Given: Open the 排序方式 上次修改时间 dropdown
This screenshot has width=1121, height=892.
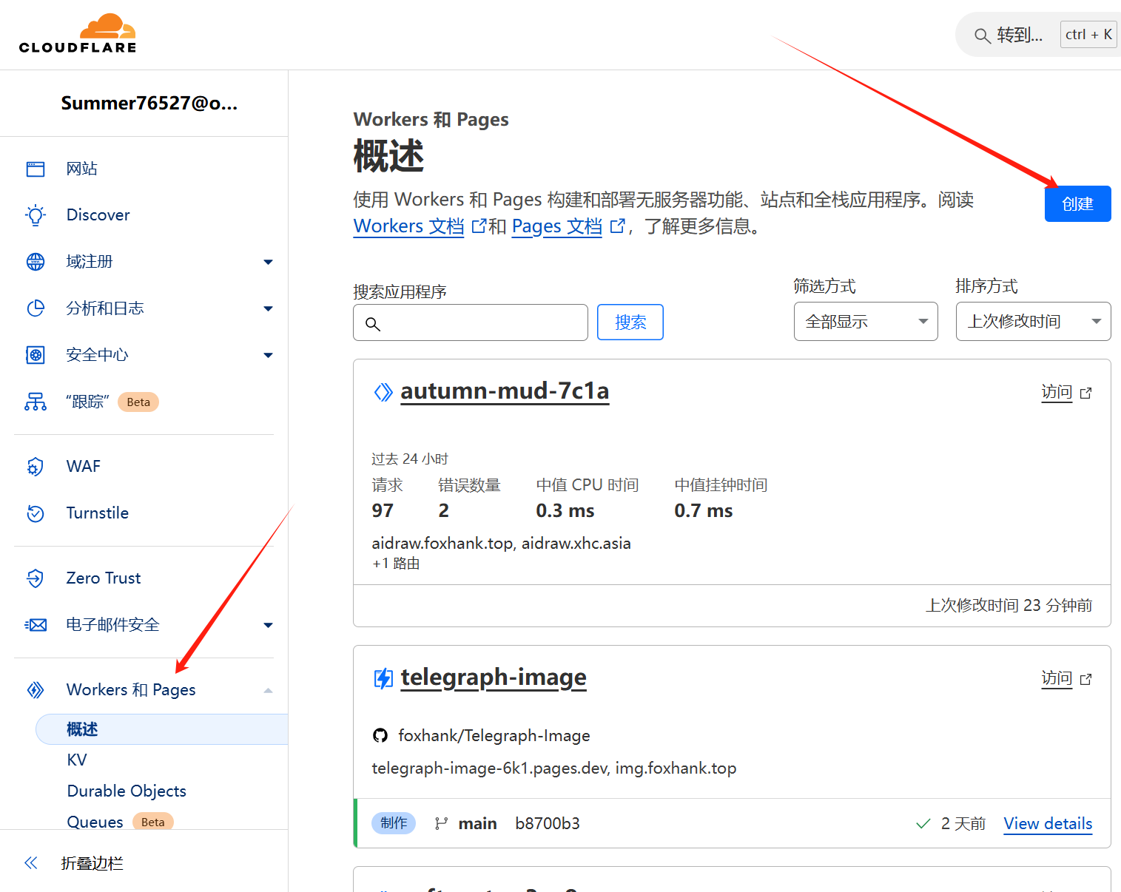Looking at the screenshot, I should 1033,321.
